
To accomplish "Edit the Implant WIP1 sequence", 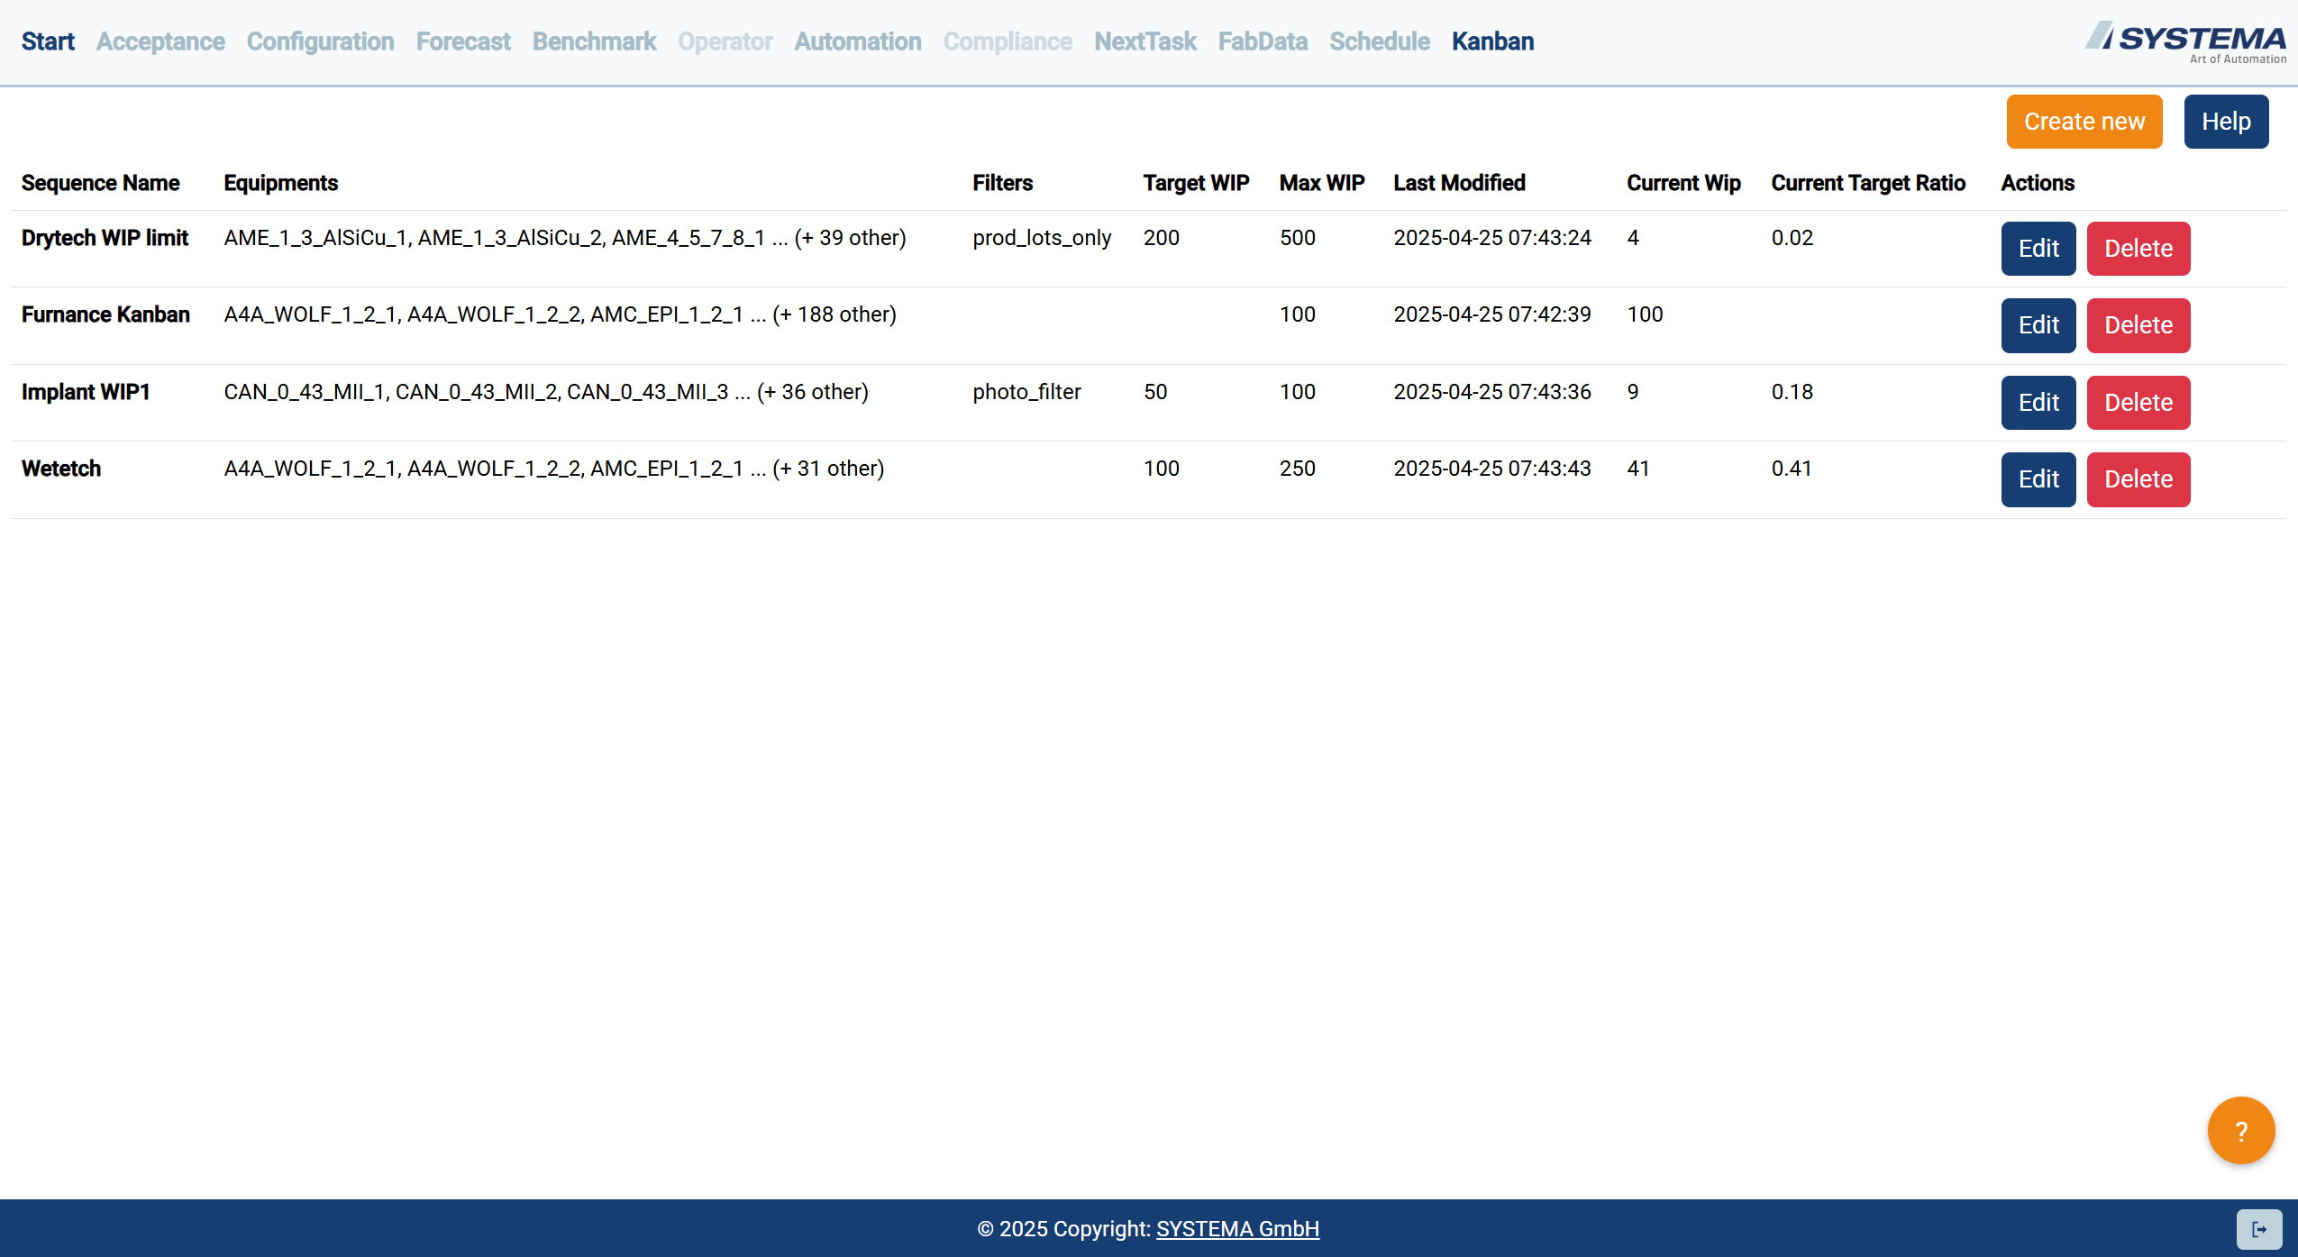I will [2038, 403].
